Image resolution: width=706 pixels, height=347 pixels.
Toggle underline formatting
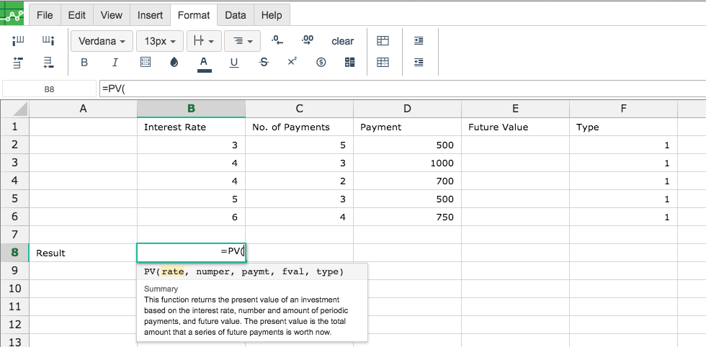point(233,63)
